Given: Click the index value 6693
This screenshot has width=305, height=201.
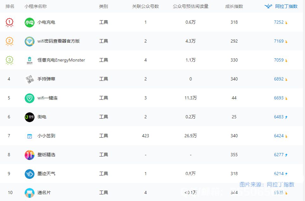Looking at the screenshot, I should click(x=279, y=98).
